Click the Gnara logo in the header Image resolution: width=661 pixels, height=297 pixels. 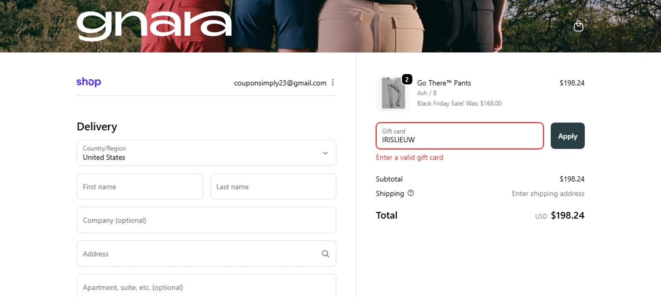(154, 26)
